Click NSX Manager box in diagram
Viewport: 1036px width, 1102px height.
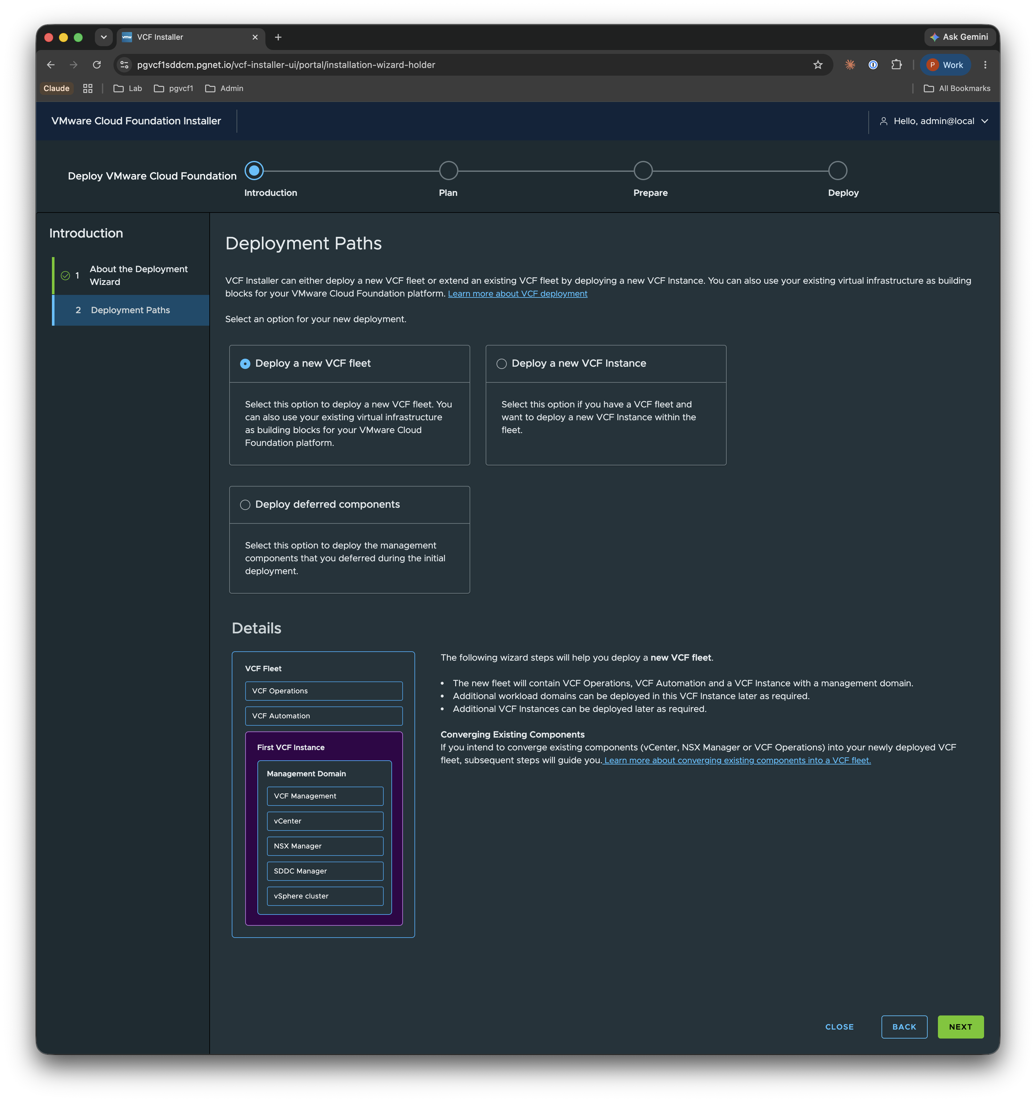(325, 846)
